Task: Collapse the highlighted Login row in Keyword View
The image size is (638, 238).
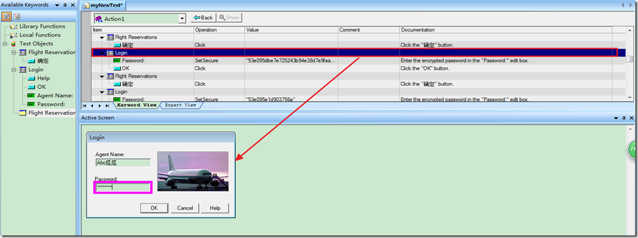Action: (102, 53)
